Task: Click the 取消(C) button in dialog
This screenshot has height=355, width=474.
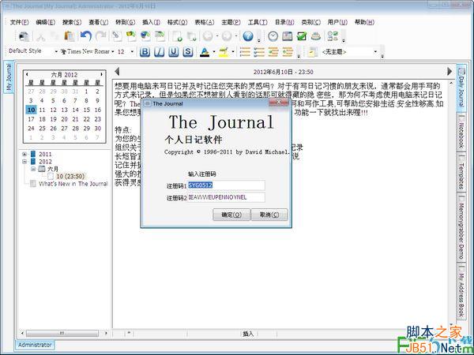Action: coord(269,215)
